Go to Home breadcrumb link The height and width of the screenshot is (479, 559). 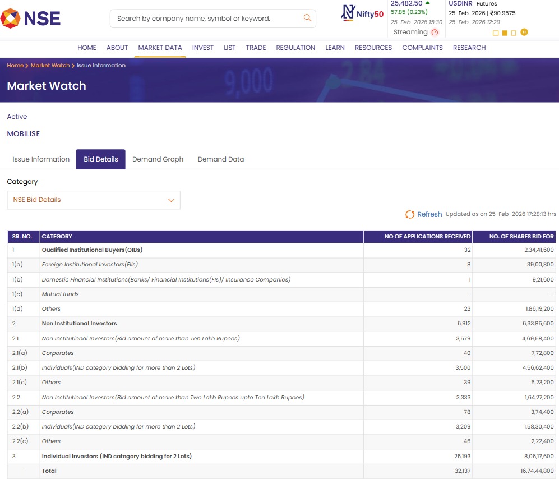[x=15, y=65]
